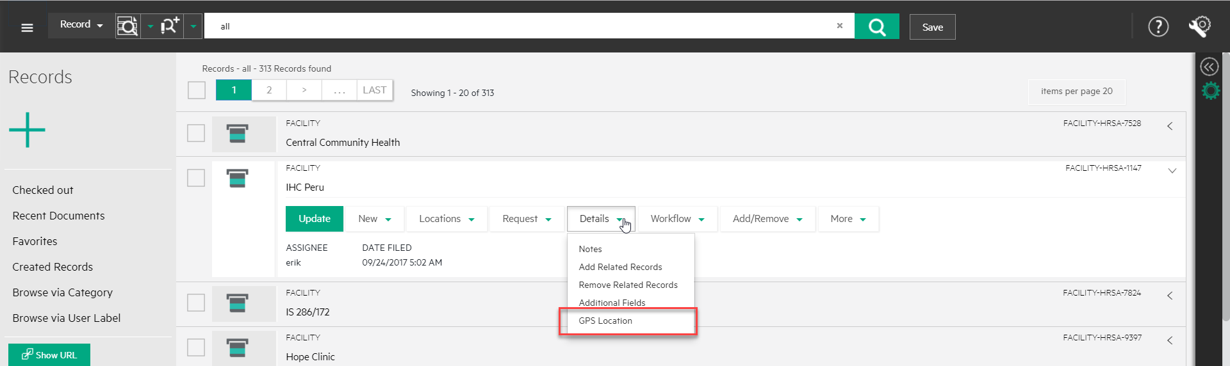The width and height of the screenshot is (1230, 366).
Task: Open Browse via Category link
Action: click(63, 292)
